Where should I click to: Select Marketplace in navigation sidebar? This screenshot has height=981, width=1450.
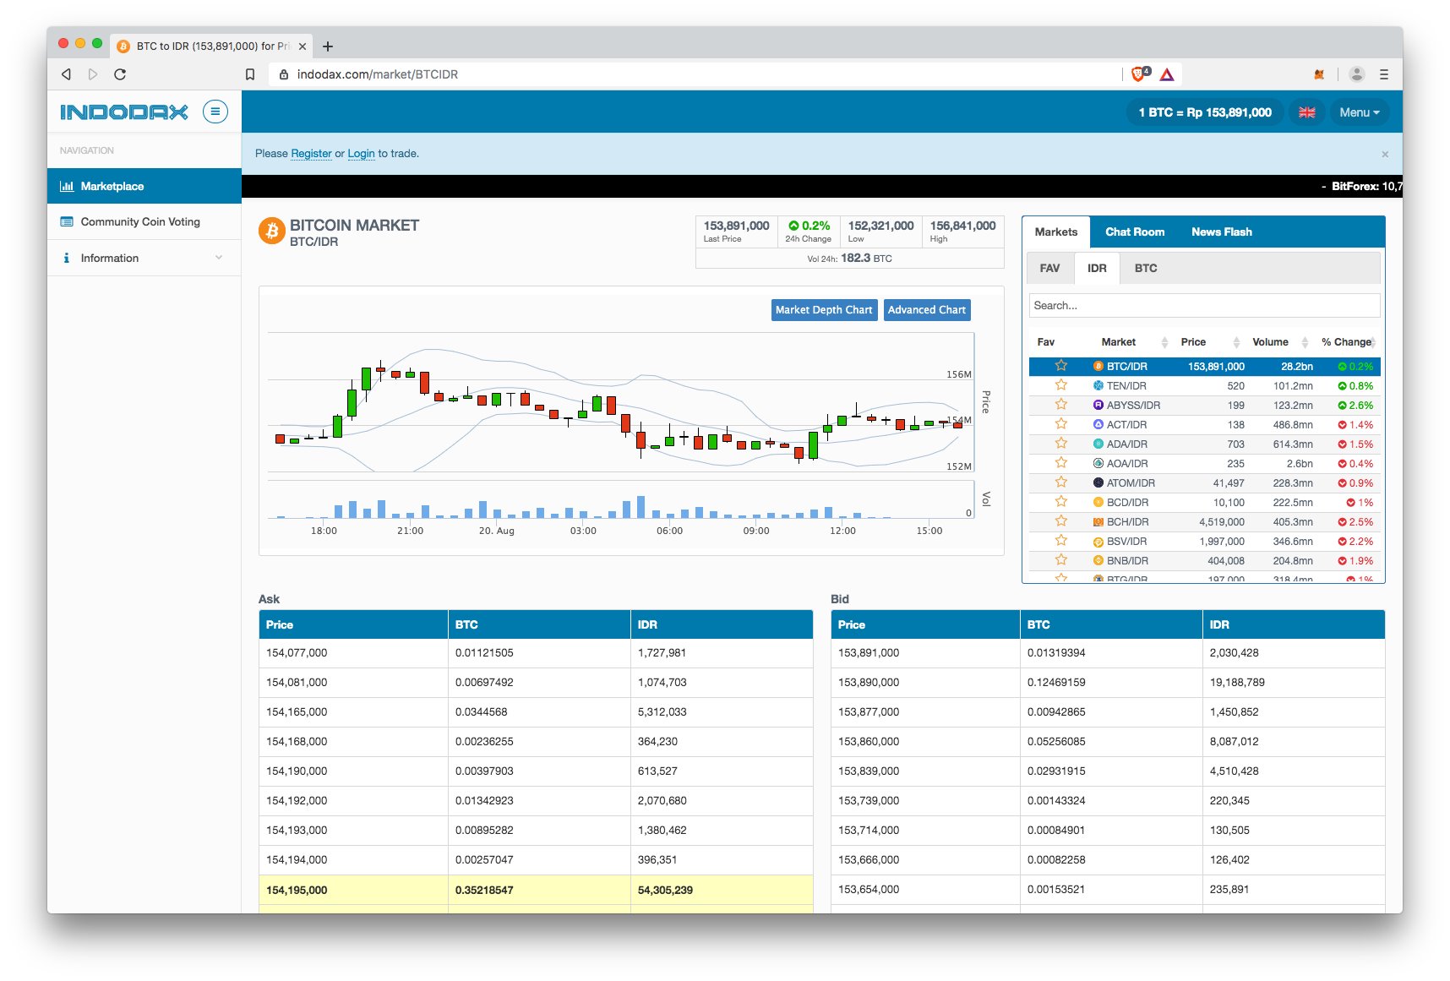144,186
